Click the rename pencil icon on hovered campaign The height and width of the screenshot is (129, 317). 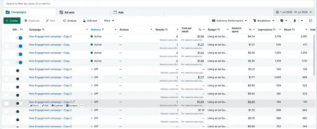tap(74, 102)
